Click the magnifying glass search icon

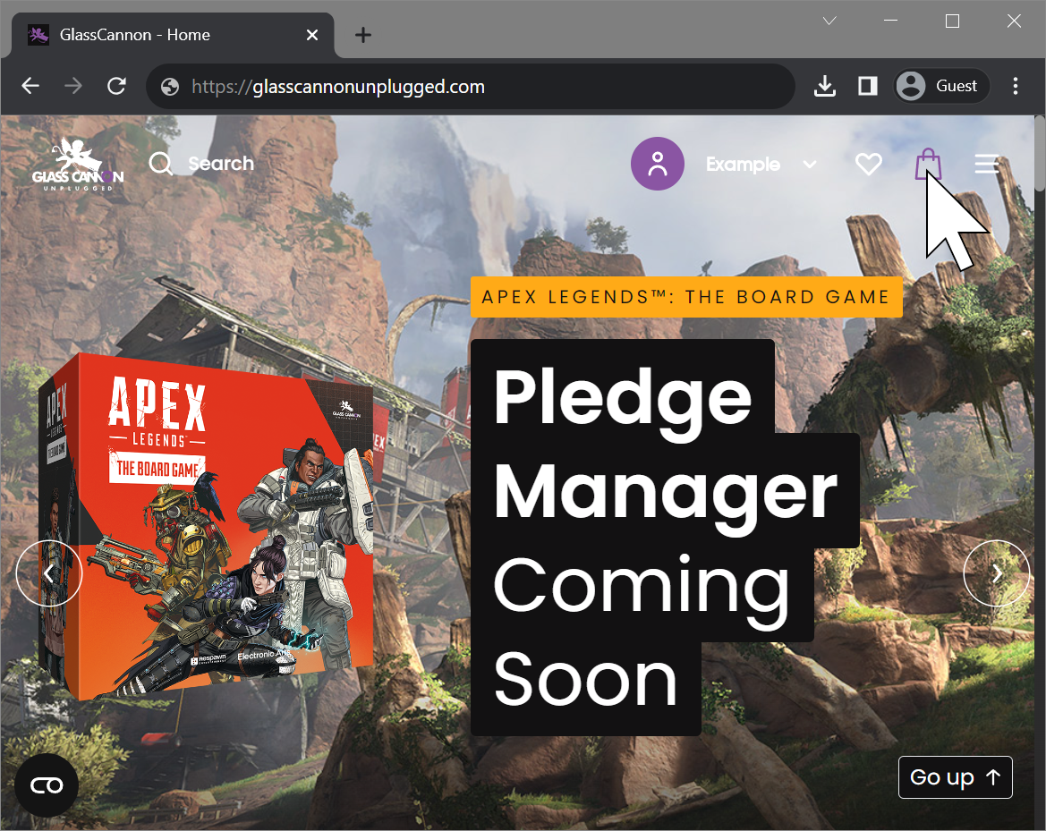(x=161, y=164)
